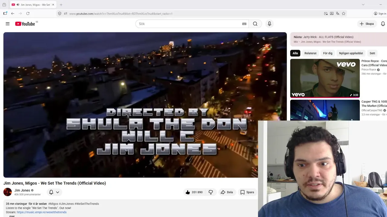Viewport: 387px width, 217px height.
Task: Expand description with 'mer'
Action: 12,216
